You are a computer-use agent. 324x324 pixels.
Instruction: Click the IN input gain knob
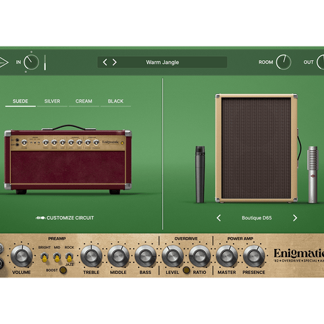click(x=31, y=62)
